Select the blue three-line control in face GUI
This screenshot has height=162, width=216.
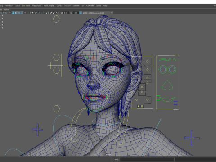pyautogui.click(x=175, y=103)
